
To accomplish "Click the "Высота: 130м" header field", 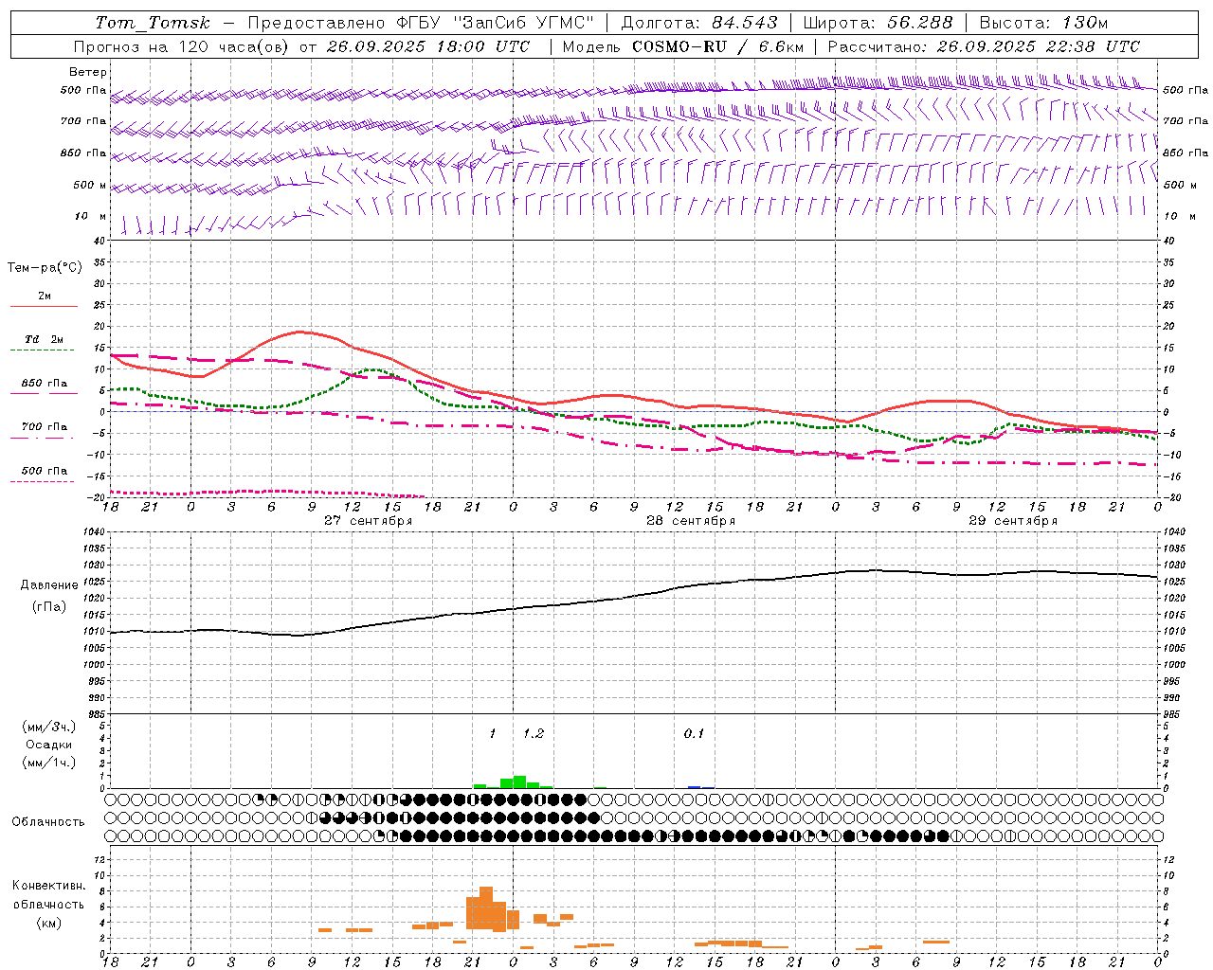I will click(x=1043, y=23).
